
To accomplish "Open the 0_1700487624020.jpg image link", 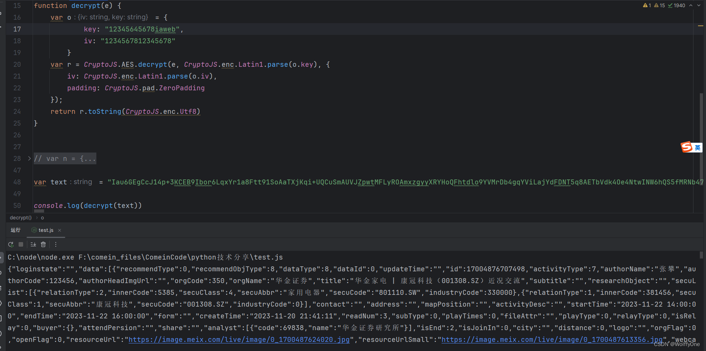I will pos(239,340).
